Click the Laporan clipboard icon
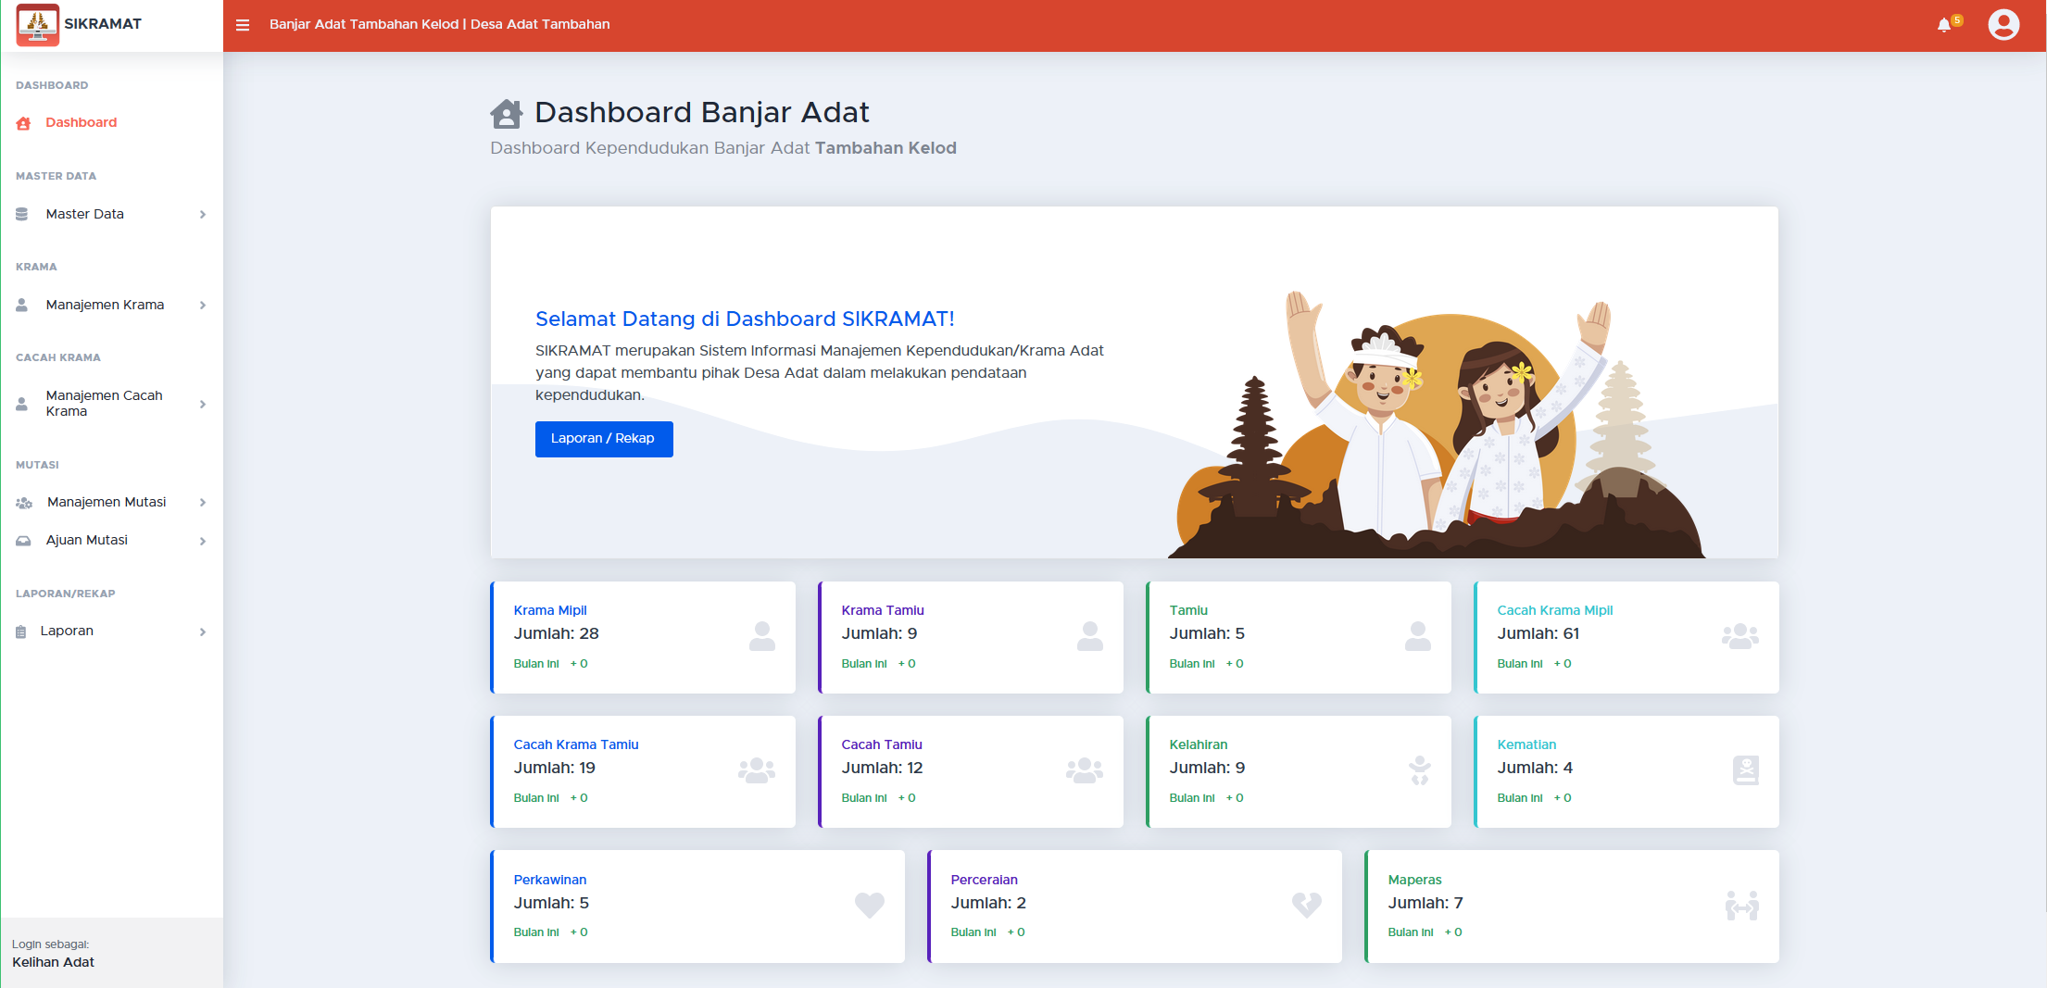Viewport: 2047px width, 988px height. 22,631
